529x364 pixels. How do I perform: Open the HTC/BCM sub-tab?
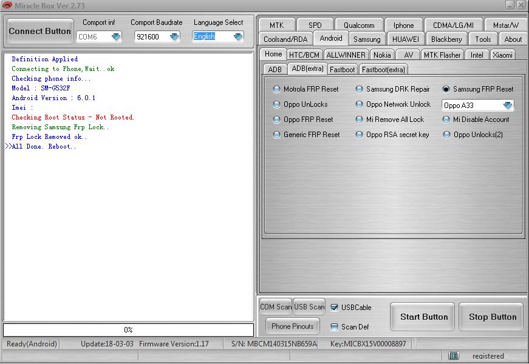pyautogui.click(x=304, y=55)
